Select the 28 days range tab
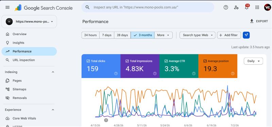The height and width of the screenshot is (127, 272). click(x=122, y=35)
